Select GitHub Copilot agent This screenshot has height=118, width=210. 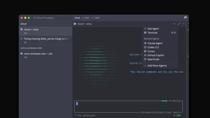pos(160,55)
